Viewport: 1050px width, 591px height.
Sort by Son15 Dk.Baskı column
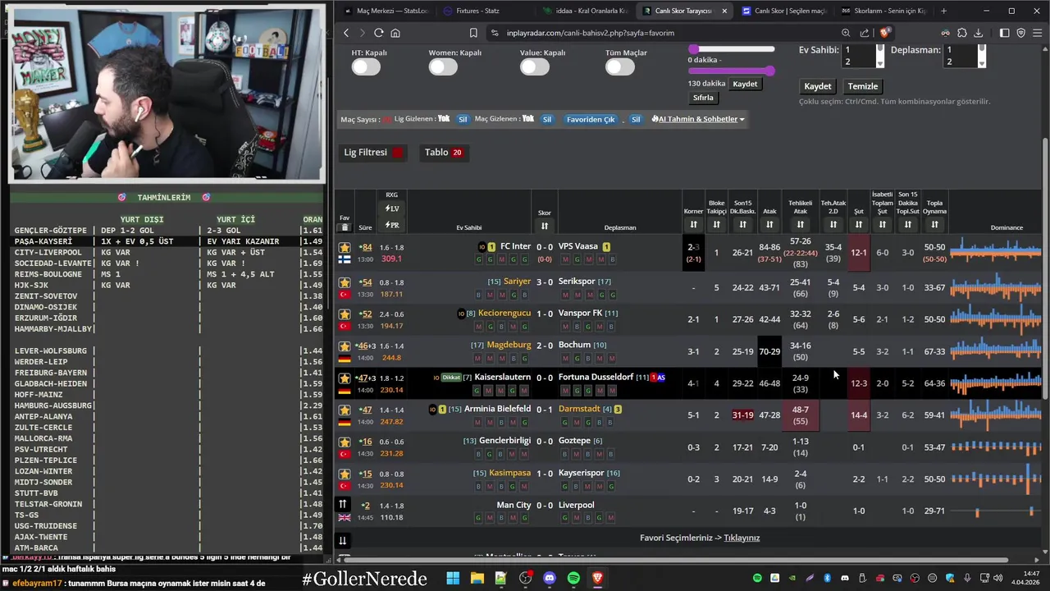tap(742, 225)
